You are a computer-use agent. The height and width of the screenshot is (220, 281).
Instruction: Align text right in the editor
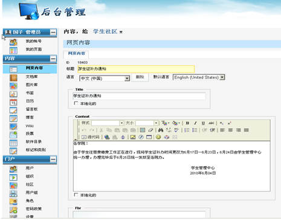pos(238,130)
